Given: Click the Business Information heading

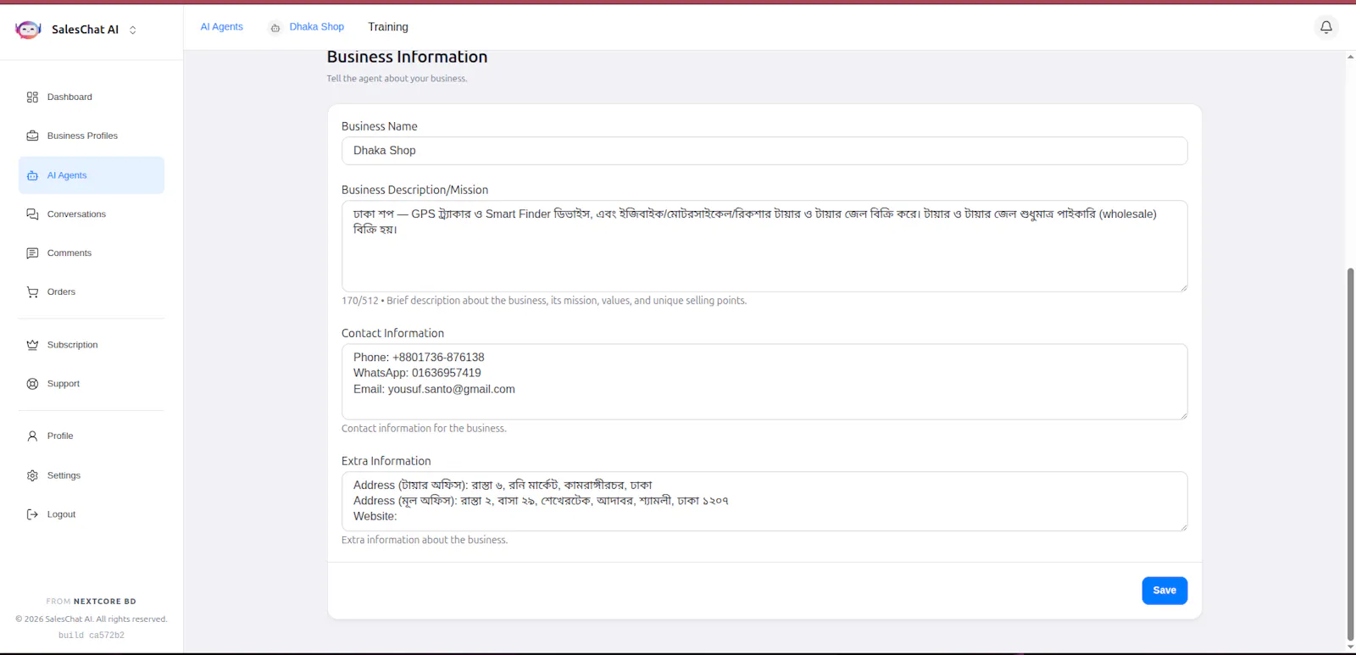Looking at the screenshot, I should click(407, 58).
